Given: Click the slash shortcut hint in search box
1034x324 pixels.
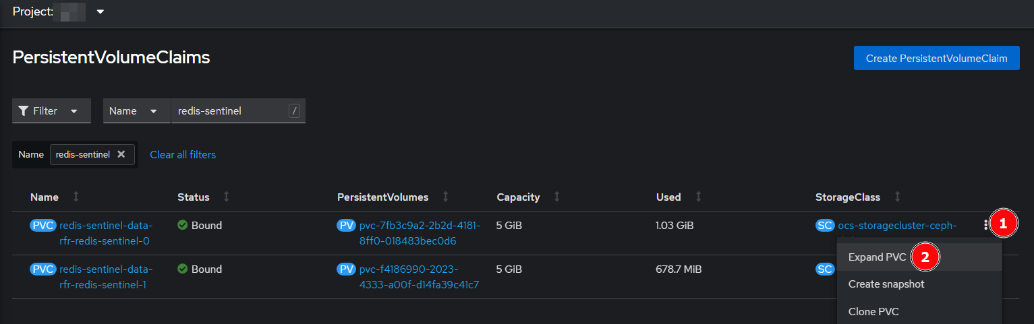Looking at the screenshot, I should pos(294,110).
